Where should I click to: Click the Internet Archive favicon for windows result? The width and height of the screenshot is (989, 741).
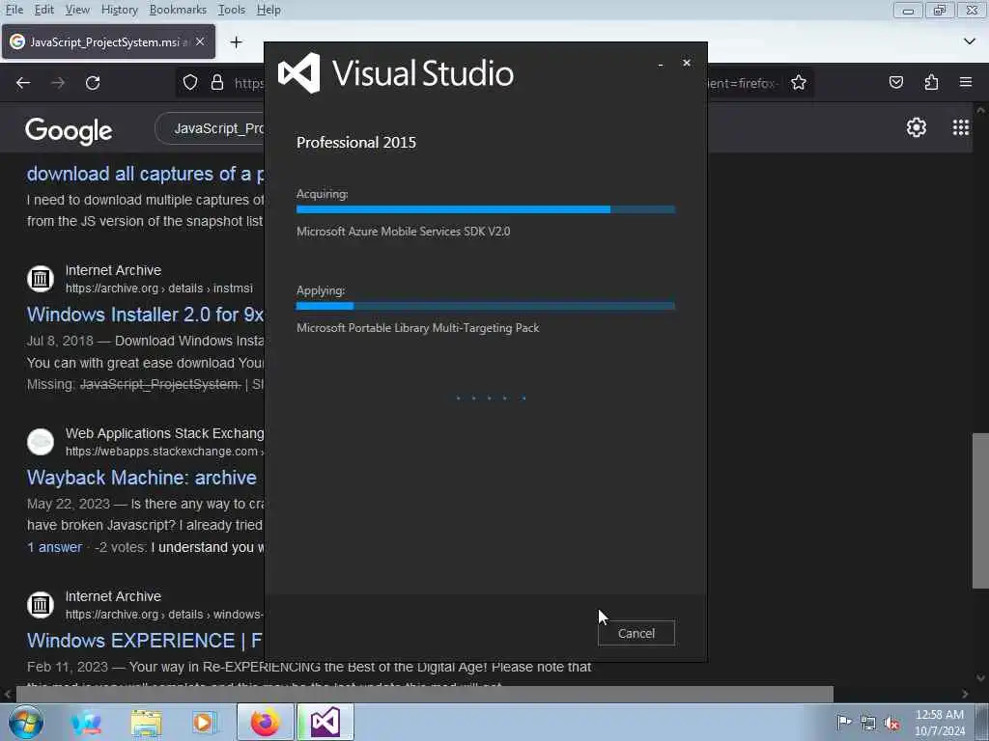tap(41, 604)
